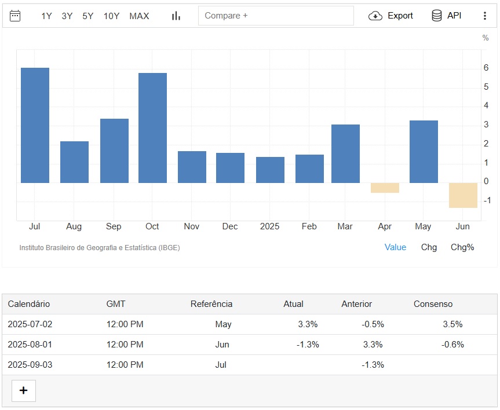Switch to Chg% display mode

pos(462,247)
